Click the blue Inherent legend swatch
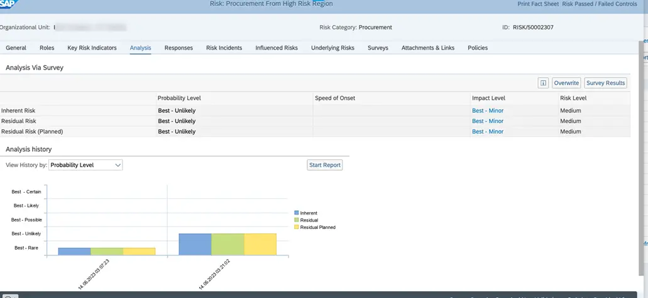The image size is (648, 298). point(297,213)
